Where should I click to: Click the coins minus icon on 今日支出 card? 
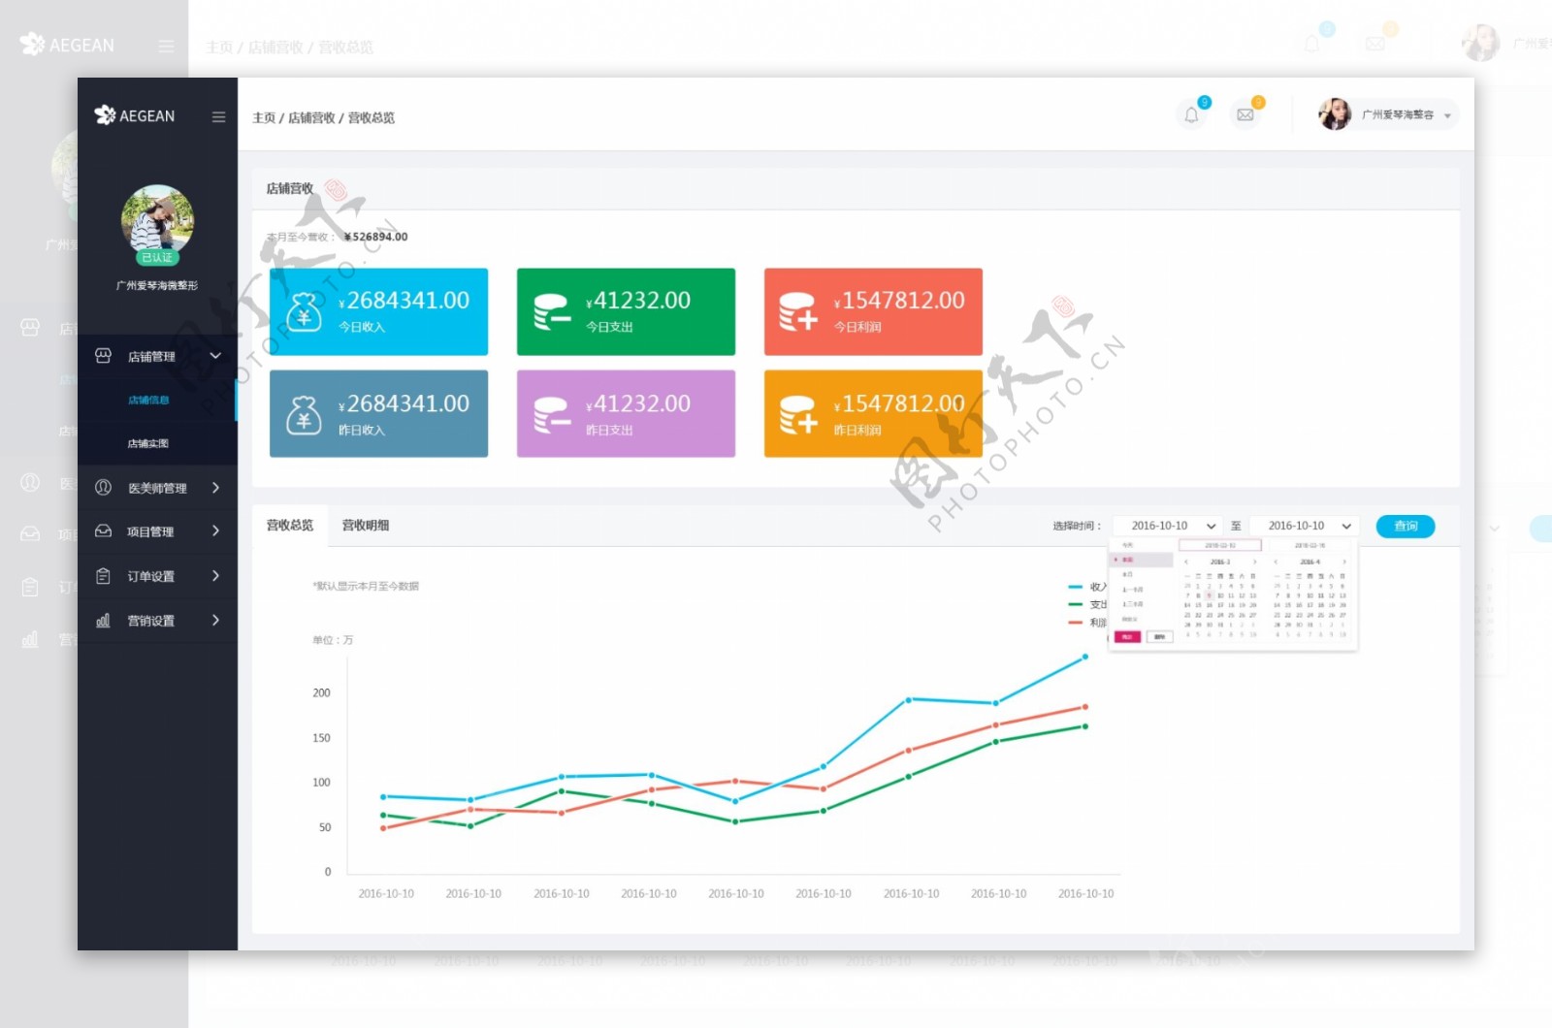[x=552, y=311]
